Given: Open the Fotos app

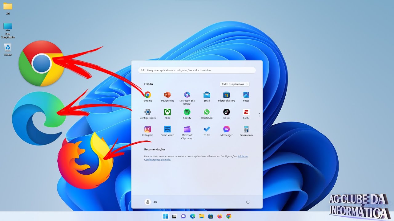Looking at the screenshot, I should pos(246,97).
